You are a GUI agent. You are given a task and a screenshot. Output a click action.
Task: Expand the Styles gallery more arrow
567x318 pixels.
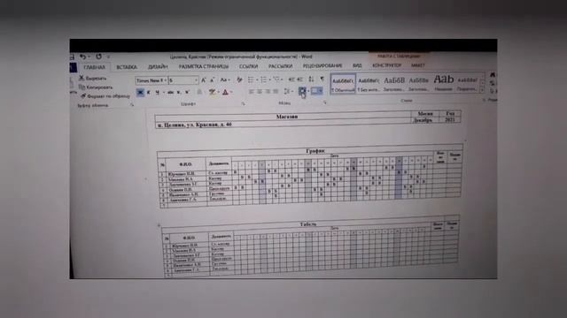pos(482,91)
